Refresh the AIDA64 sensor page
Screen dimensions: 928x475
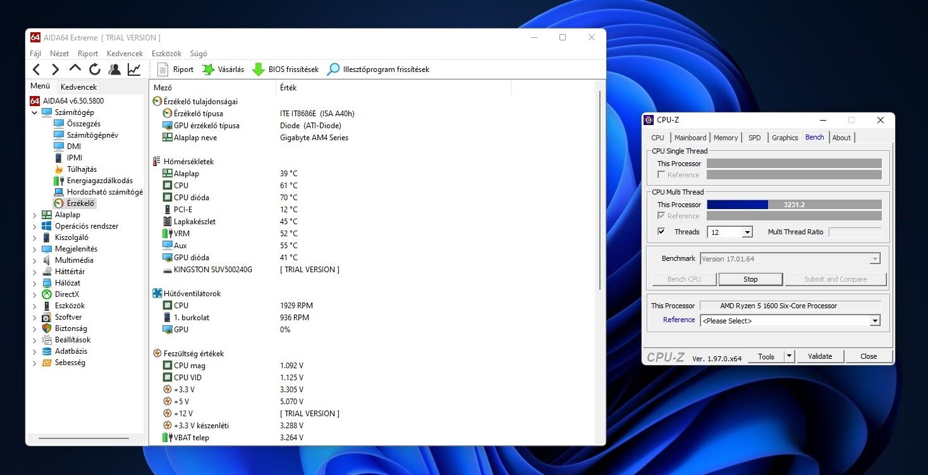(95, 69)
